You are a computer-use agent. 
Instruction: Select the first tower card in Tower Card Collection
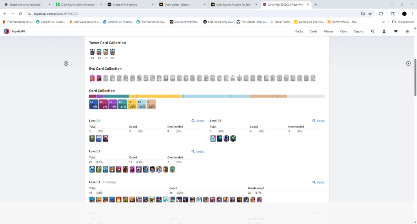coord(92,52)
